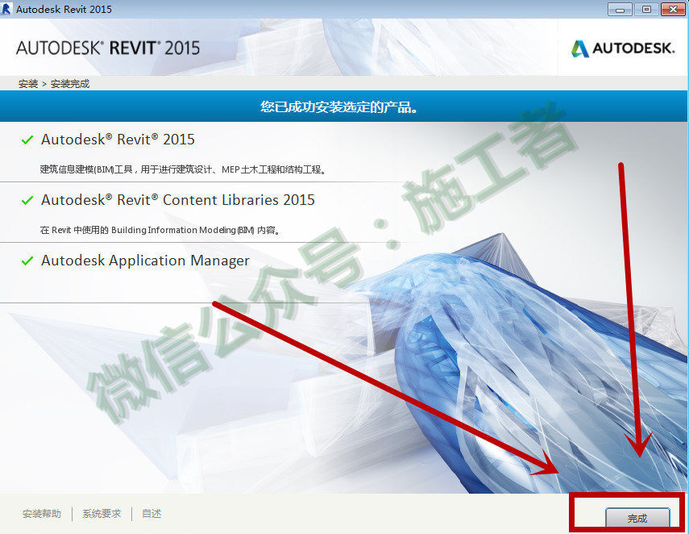689x534 pixels.
Task: Select the Autodesk Application Manager entry
Action: point(145,261)
